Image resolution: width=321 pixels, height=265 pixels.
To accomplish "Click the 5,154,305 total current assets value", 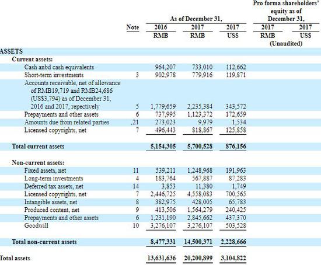I will point(163,147).
